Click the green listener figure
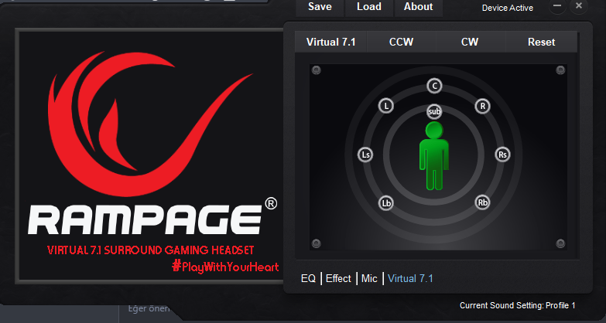This screenshot has width=606, height=323. coord(434,156)
